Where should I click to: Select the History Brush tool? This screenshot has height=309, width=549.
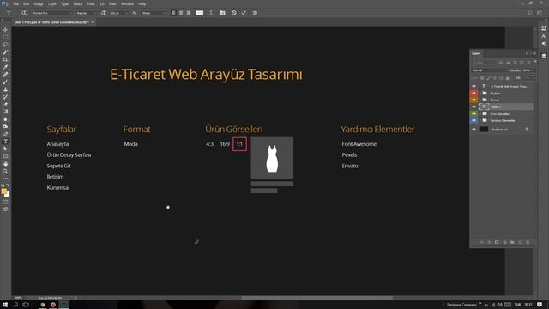5,97
